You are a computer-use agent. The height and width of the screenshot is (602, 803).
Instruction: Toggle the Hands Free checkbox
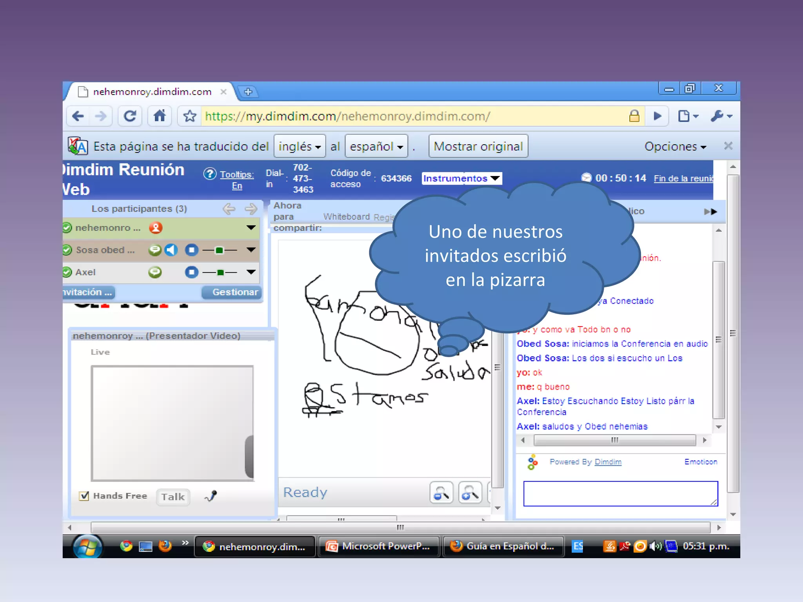(x=84, y=496)
